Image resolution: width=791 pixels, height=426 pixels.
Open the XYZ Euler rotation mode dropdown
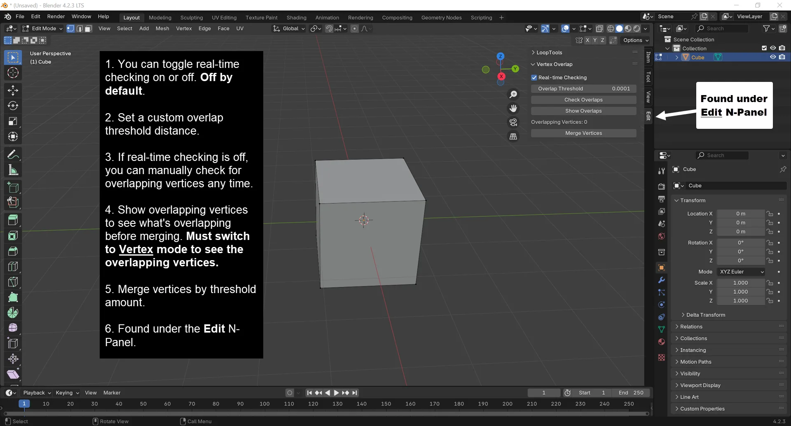click(x=741, y=272)
